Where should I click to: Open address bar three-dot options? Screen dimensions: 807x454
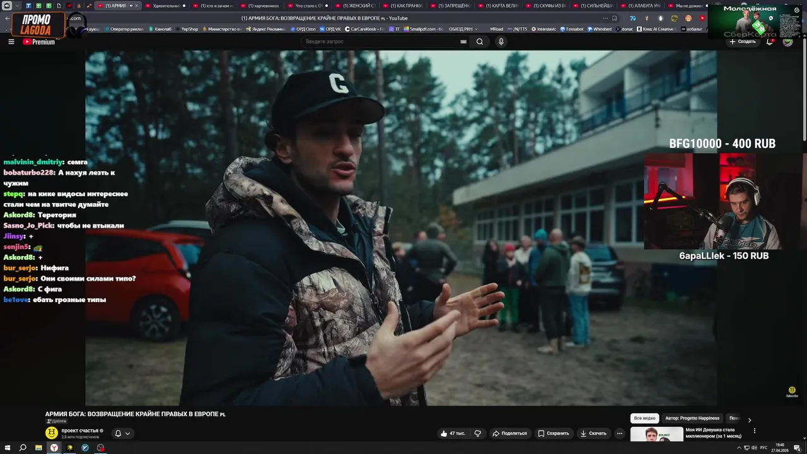(x=605, y=18)
